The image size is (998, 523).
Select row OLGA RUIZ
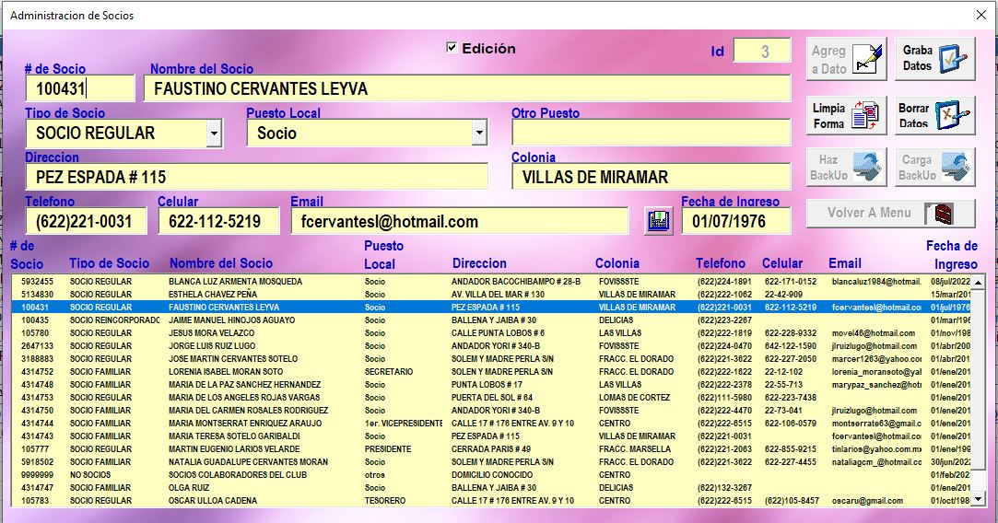click(x=491, y=488)
